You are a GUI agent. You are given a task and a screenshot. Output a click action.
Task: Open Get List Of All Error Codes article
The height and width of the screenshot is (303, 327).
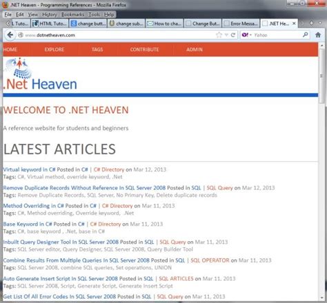coord(59,297)
